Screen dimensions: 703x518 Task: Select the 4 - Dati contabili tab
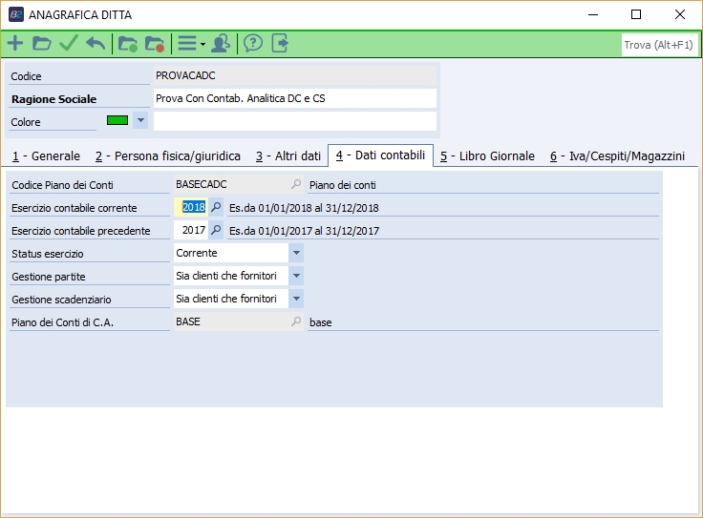pos(380,155)
